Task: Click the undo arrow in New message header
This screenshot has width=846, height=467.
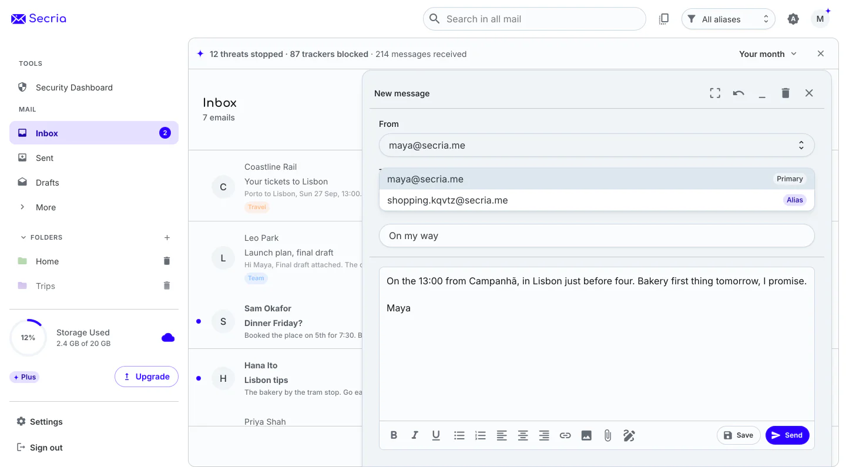Action: point(738,93)
